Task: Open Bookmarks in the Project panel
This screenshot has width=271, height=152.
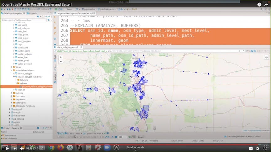Action: coord(10,135)
